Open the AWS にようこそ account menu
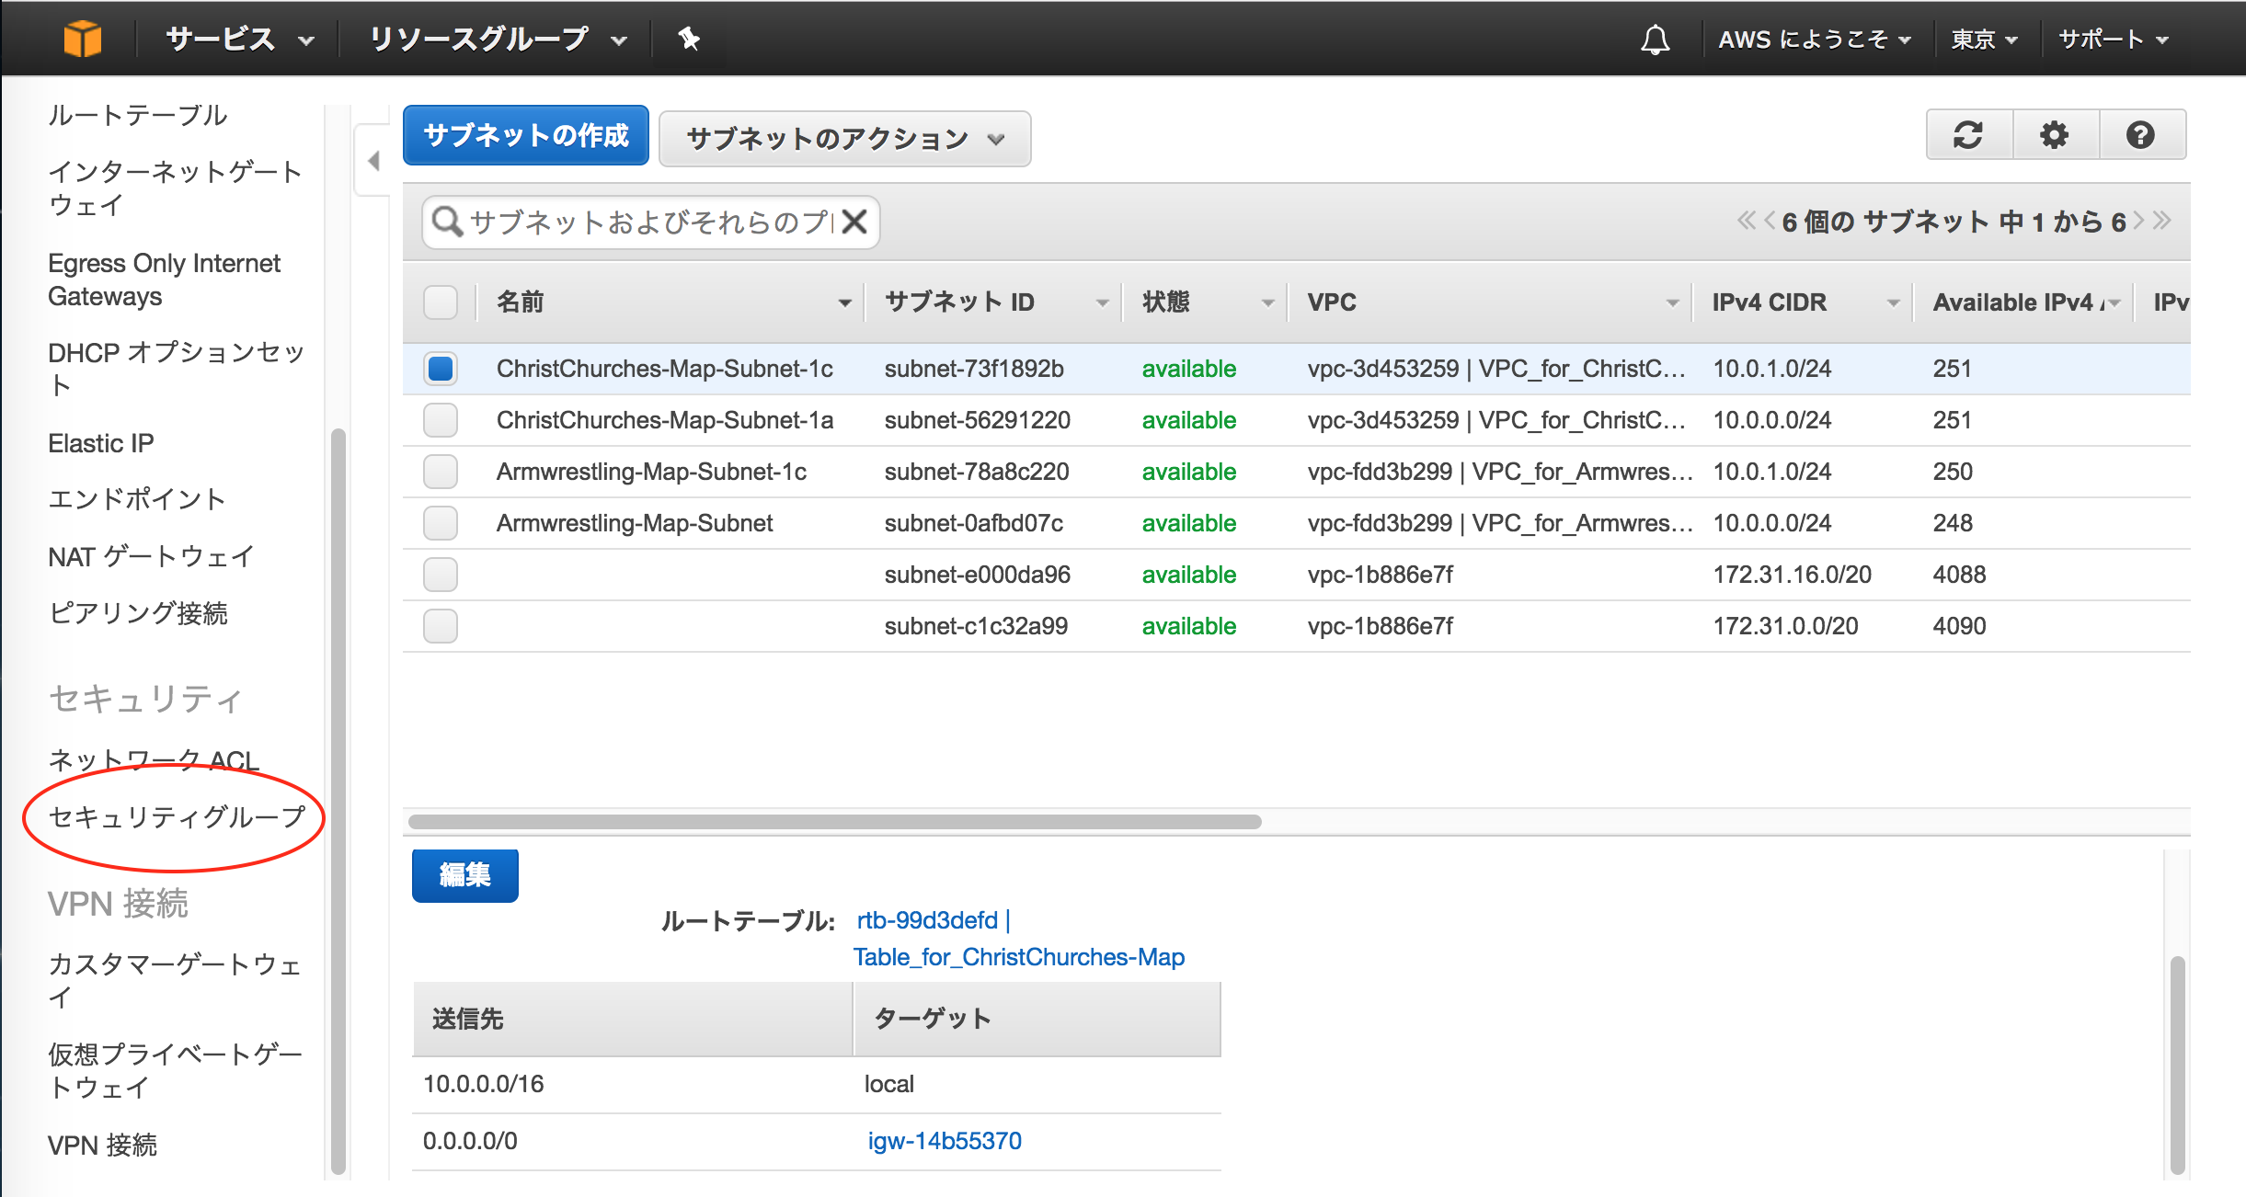Image resolution: width=2246 pixels, height=1197 pixels. tap(1815, 40)
